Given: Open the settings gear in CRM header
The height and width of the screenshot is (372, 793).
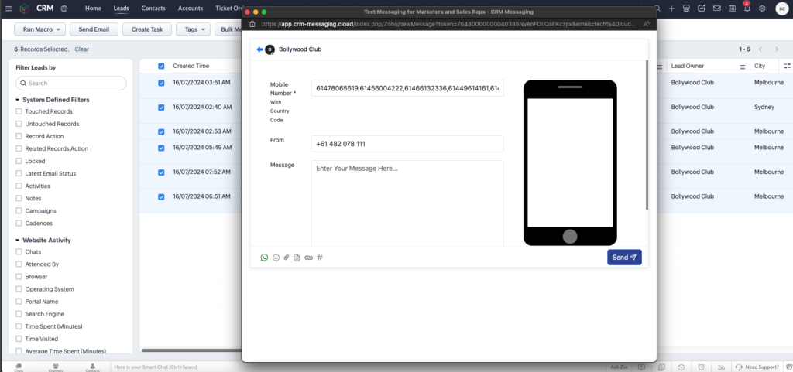Looking at the screenshot, I should point(762,9).
